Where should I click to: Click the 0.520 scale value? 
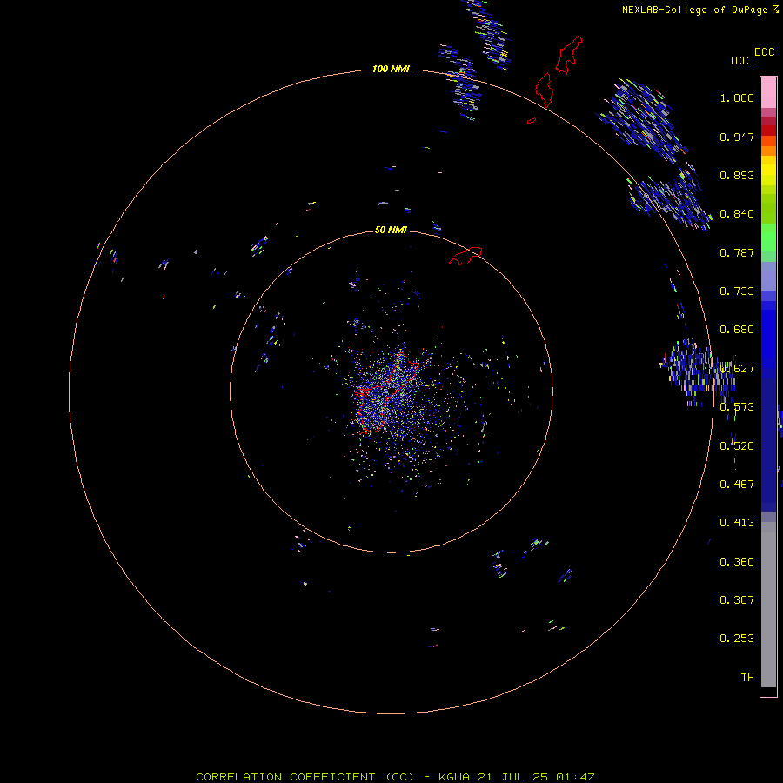point(737,446)
